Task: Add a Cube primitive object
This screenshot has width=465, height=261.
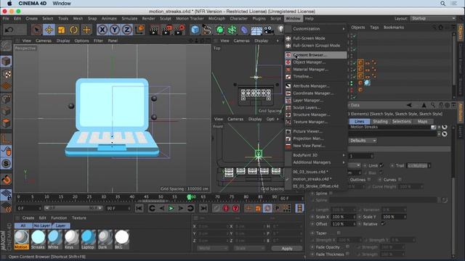Action: pos(195,30)
